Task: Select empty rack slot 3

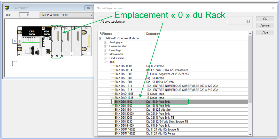Action: (76, 41)
